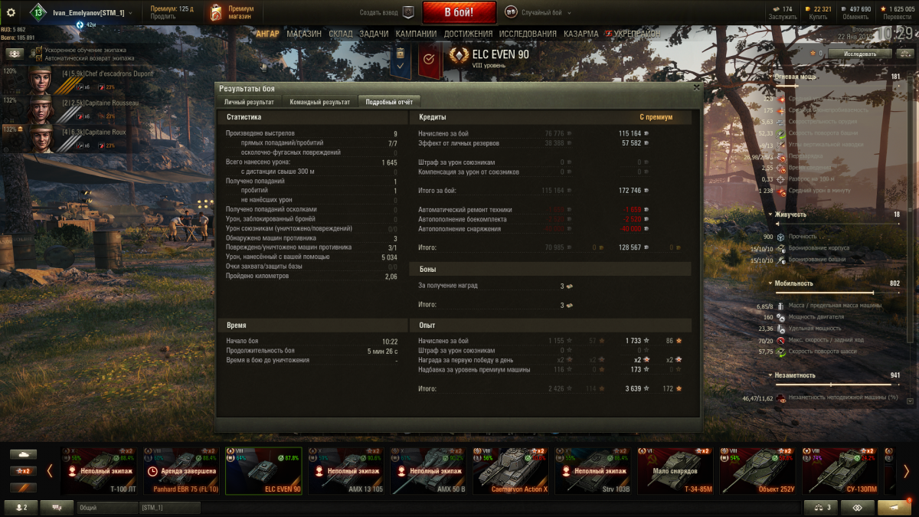Toggle automatic crew return checkbox

[x=39, y=58]
